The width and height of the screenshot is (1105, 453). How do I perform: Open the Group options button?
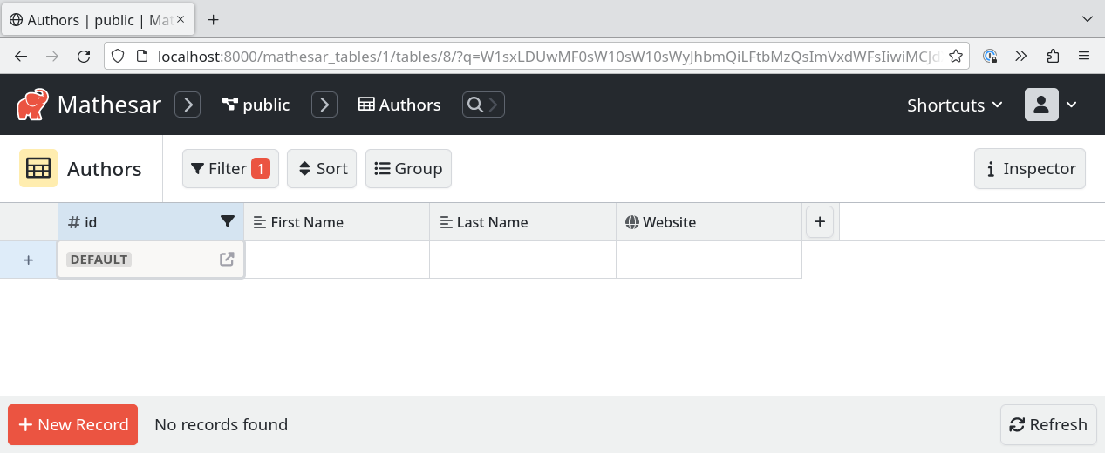click(x=408, y=168)
